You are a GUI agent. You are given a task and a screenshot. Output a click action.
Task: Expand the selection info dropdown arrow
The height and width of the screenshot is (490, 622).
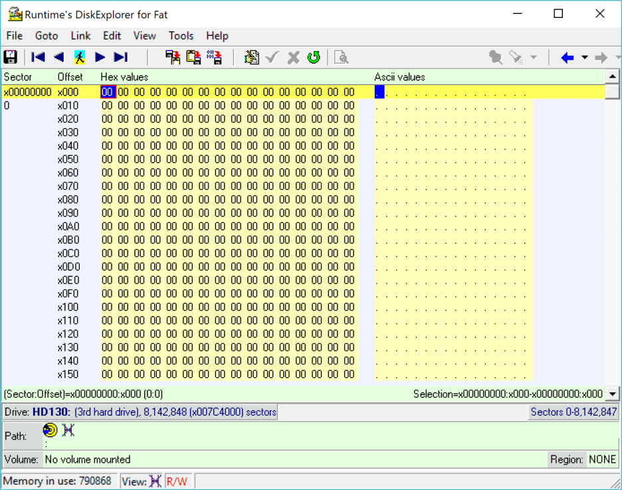613,394
